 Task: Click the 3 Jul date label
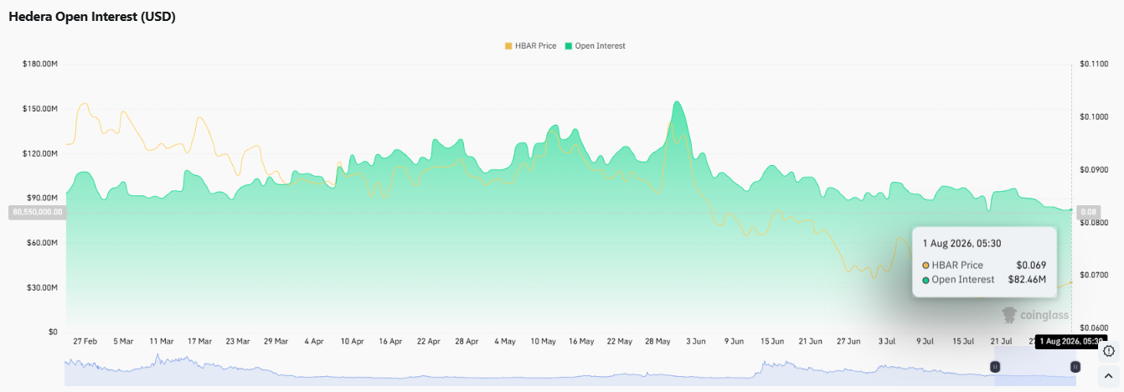887,342
